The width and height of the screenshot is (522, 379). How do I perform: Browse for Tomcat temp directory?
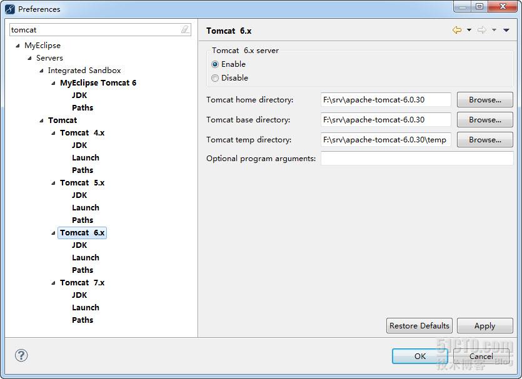coord(484,140)
